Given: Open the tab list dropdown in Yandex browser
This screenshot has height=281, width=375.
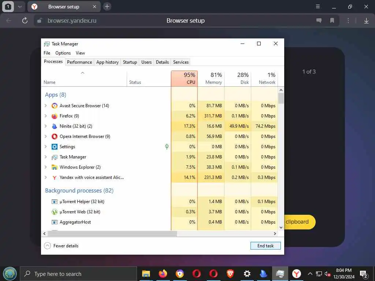Looking at the screenshot, I should point(20,7).
